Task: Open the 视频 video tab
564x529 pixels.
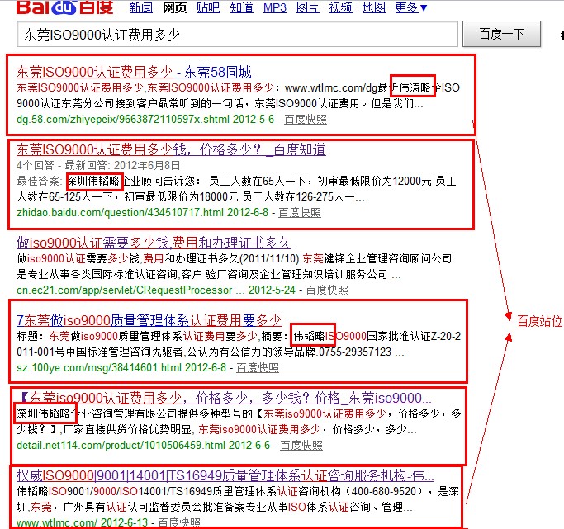Action: coord(340,8)
